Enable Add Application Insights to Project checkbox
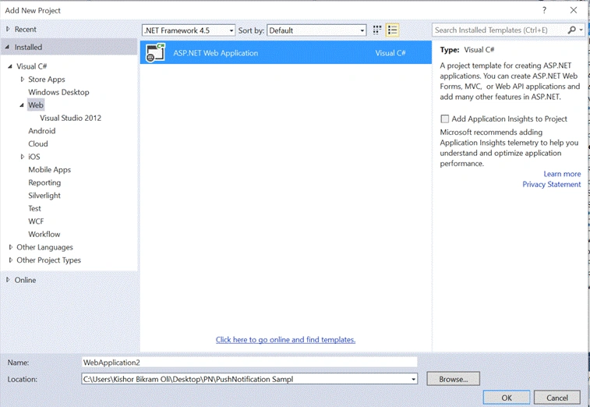The height and width of the screenshot is (407, 590). (x=445, y=119)
